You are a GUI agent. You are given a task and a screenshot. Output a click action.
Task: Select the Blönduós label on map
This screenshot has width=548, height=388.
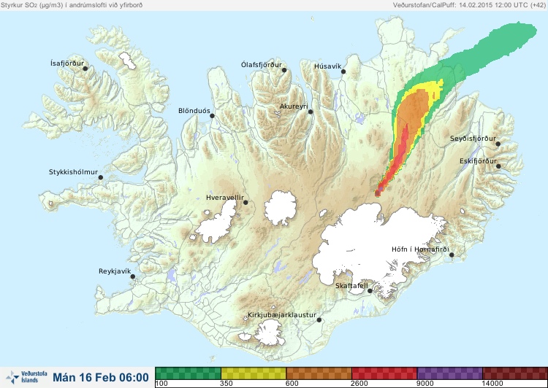[194, 111]
